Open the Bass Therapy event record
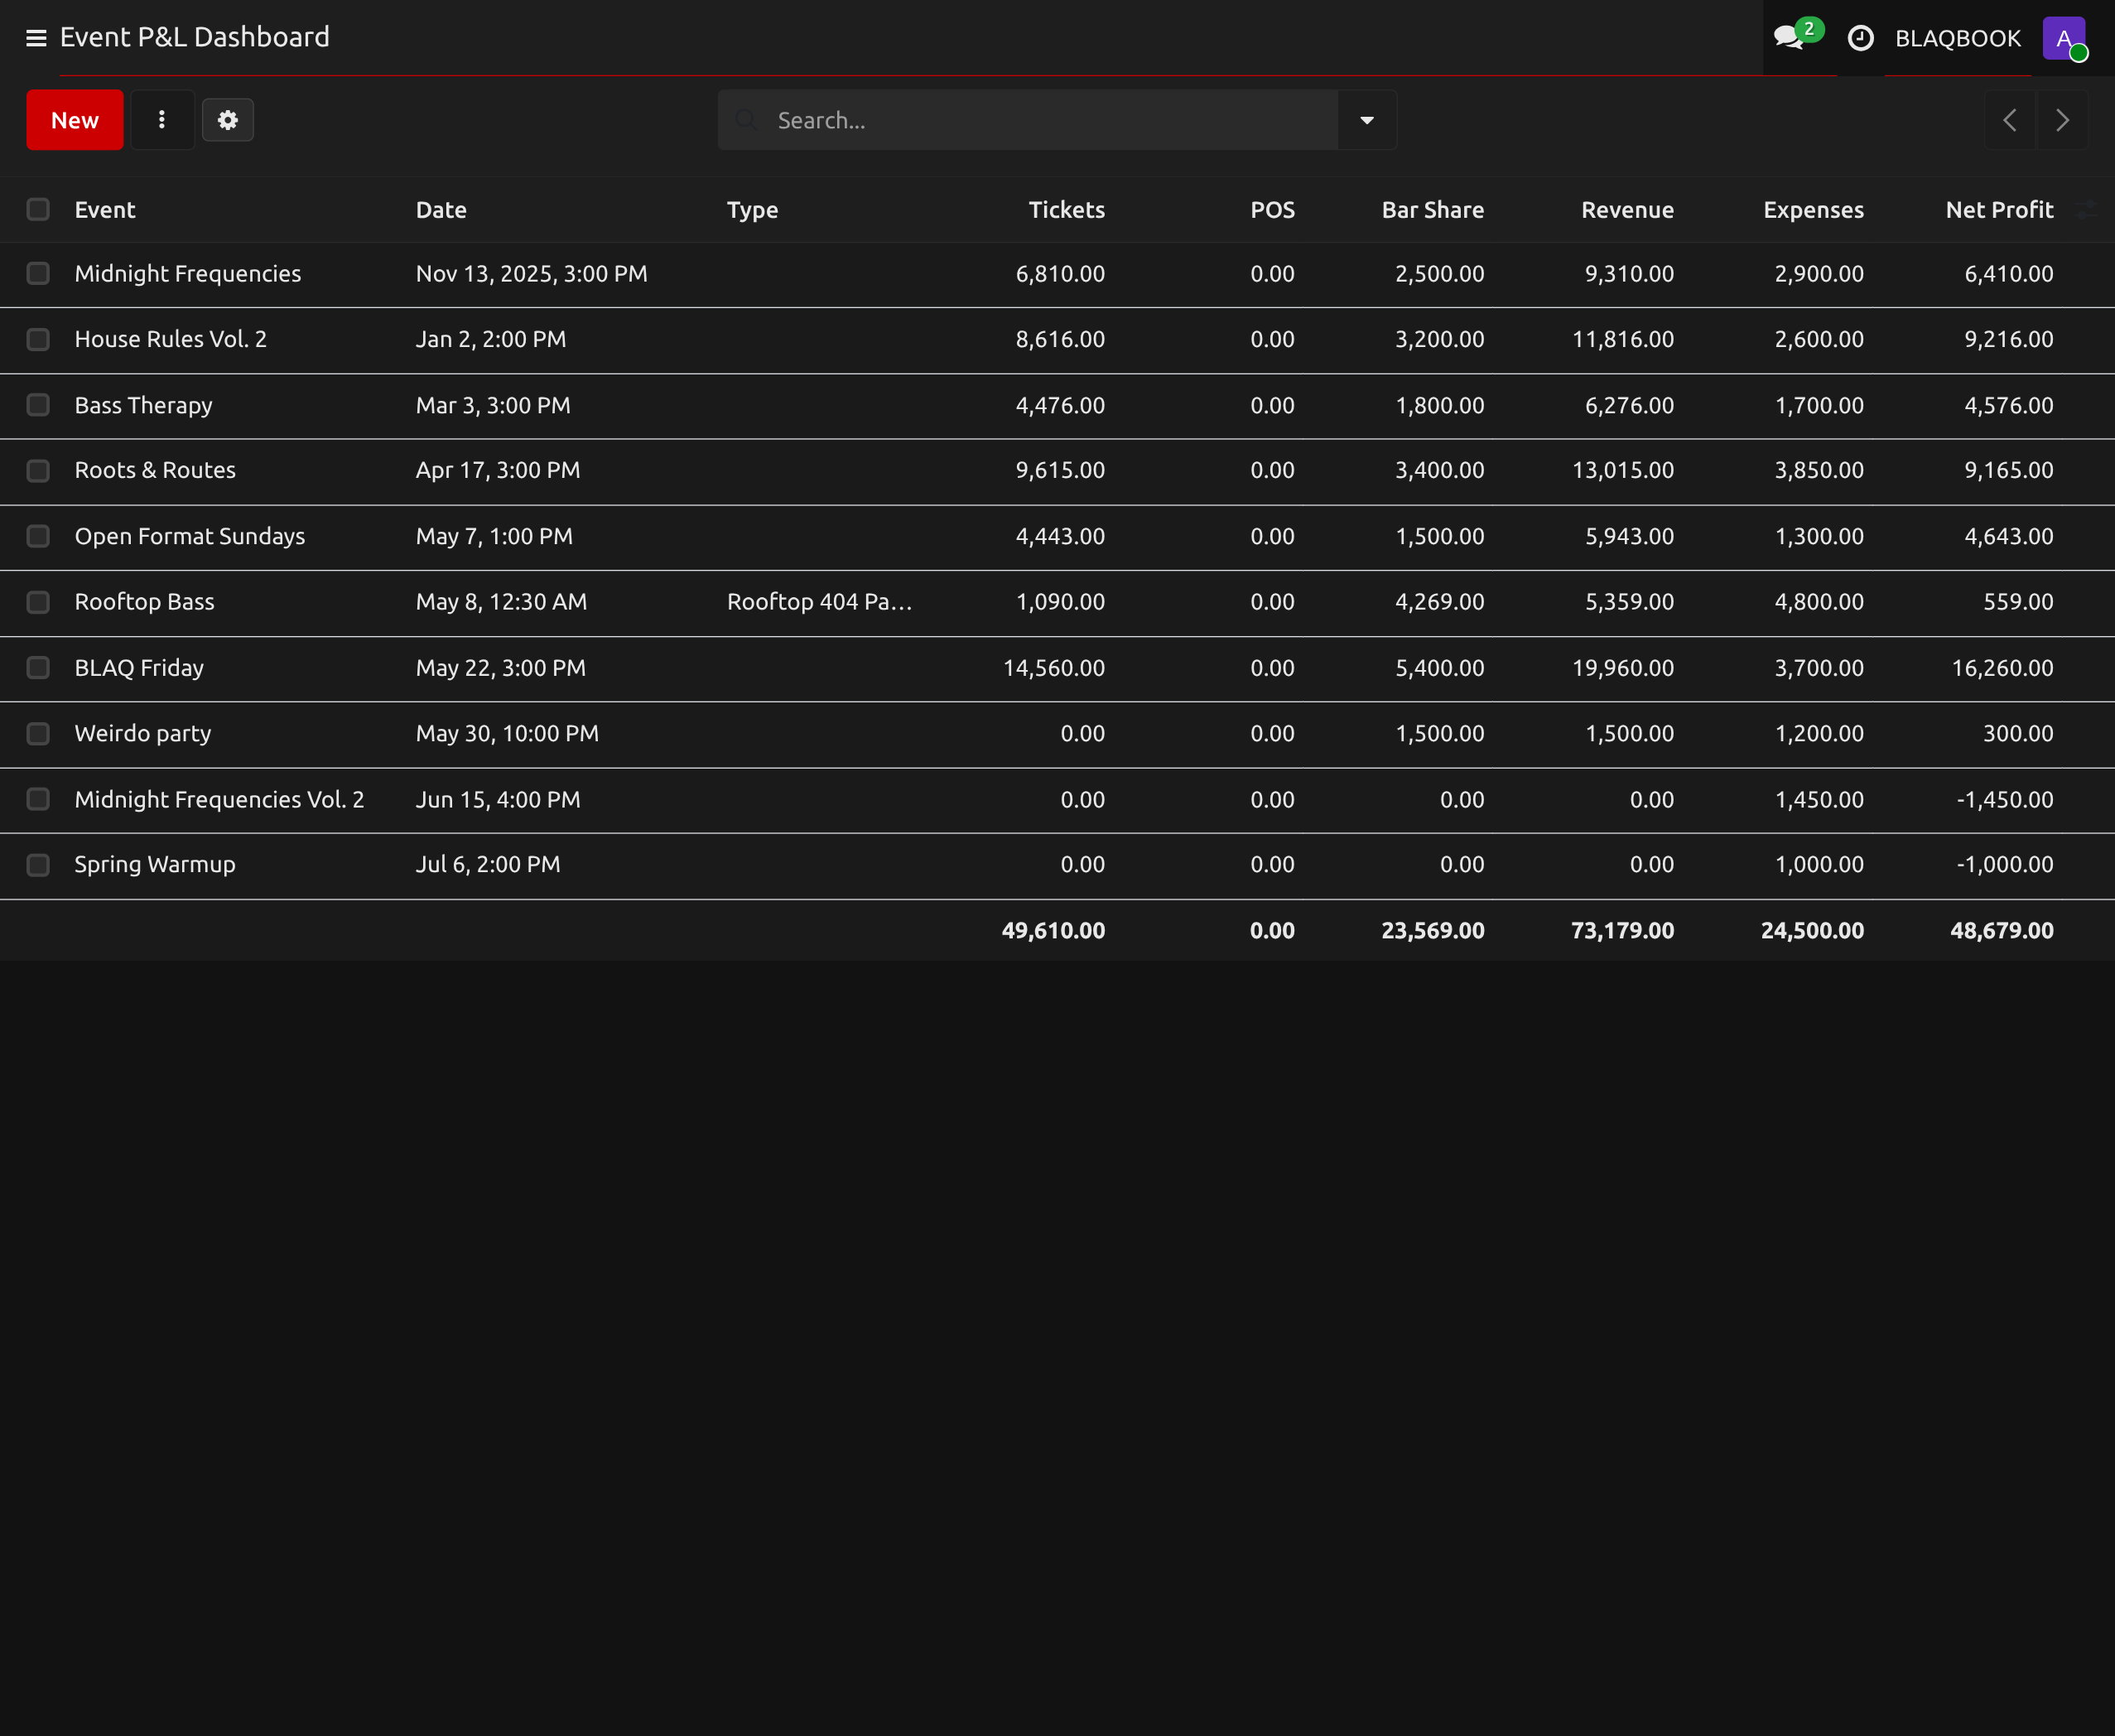The width and height of the screenshot is (2115, 1736). click(144, 405)
